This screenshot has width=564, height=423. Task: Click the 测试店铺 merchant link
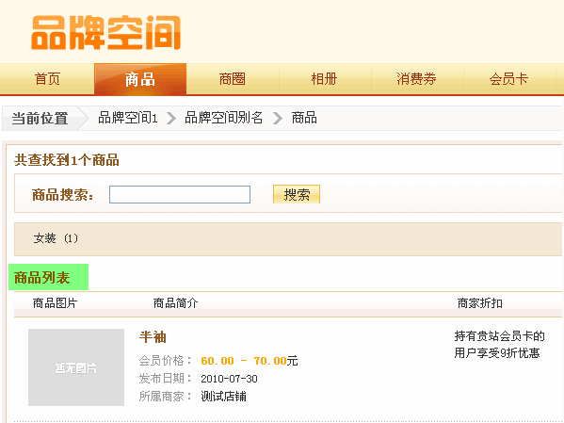click(223, 397)
